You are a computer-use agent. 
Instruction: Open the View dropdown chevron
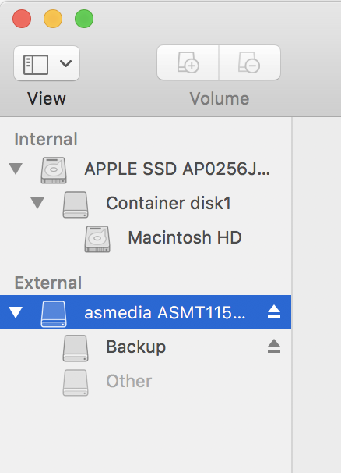(65, 64)
